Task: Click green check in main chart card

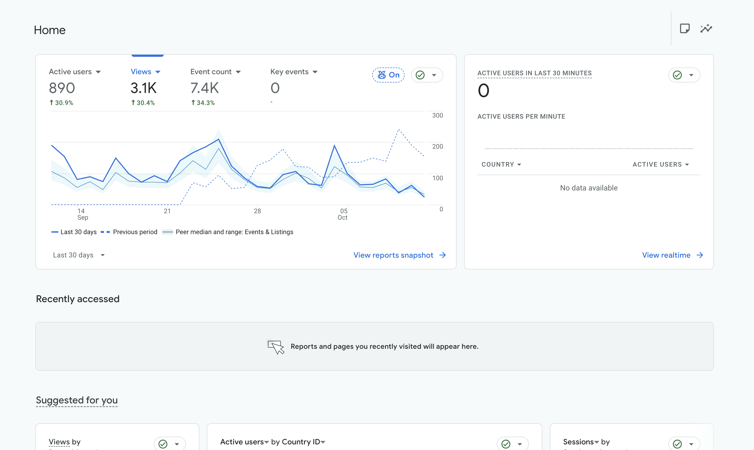Action: (420, 75)
